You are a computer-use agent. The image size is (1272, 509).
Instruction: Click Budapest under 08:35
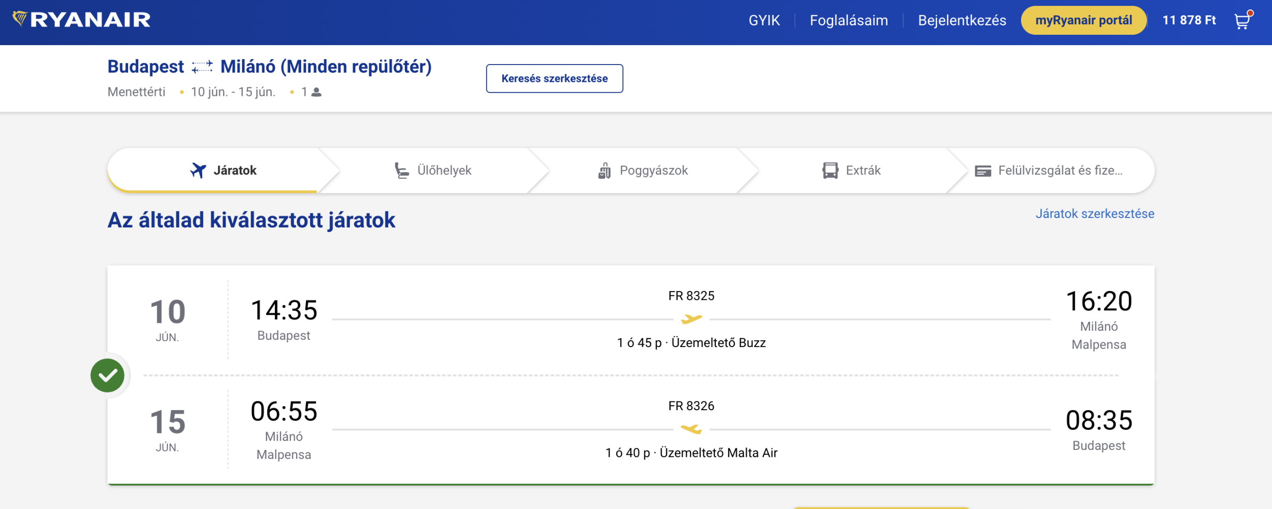1099,445
